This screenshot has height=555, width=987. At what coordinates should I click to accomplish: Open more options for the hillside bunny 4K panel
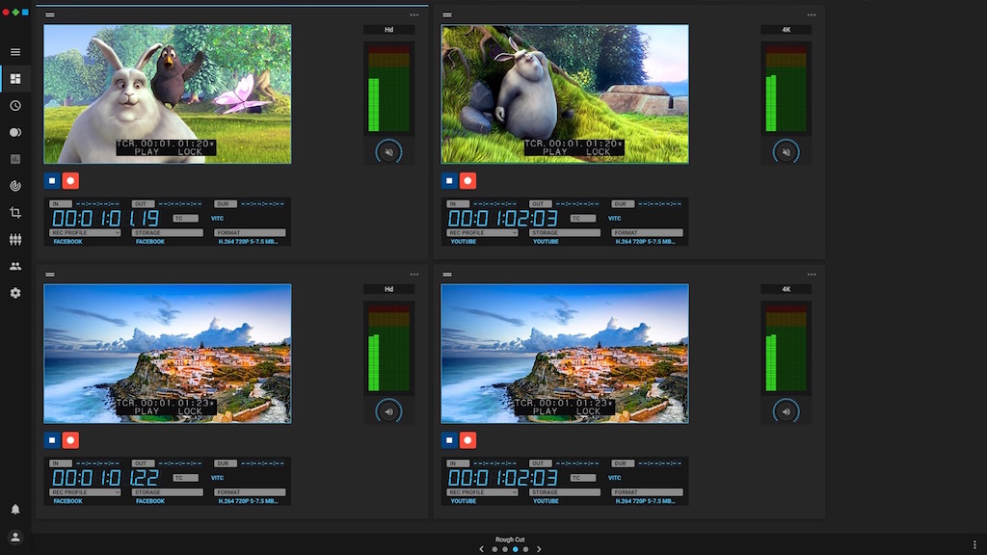coord(812,15)
